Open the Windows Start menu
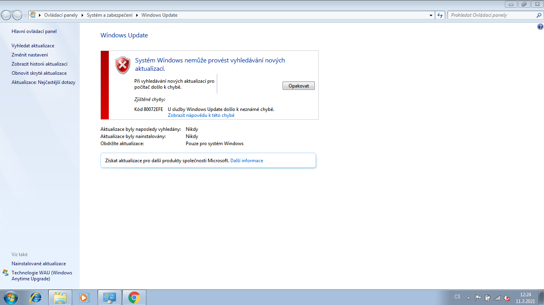The width and height of the screenshot is (544, 305). point(10,297)
